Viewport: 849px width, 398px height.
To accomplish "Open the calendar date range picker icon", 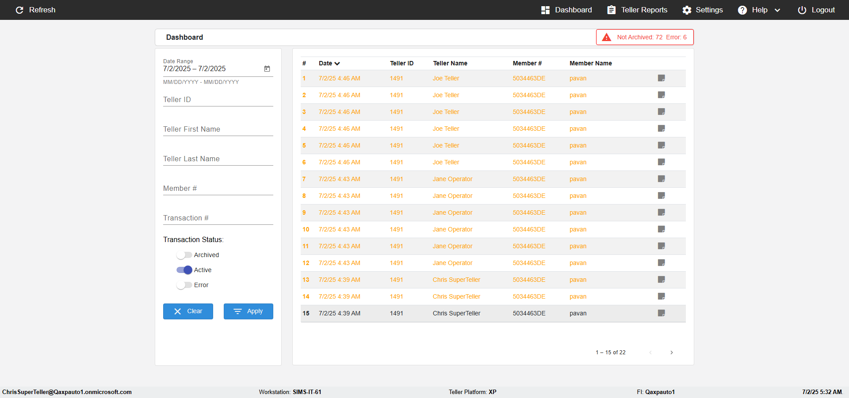I will point(267,68).
